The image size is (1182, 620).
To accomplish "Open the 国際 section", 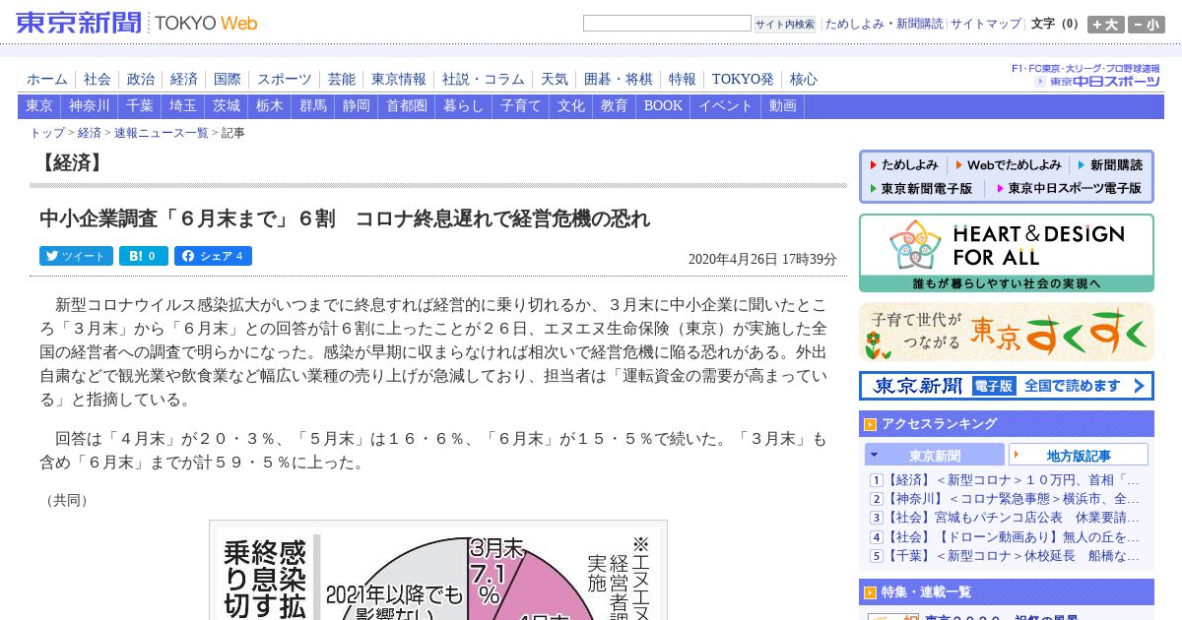I will (228, 80).
